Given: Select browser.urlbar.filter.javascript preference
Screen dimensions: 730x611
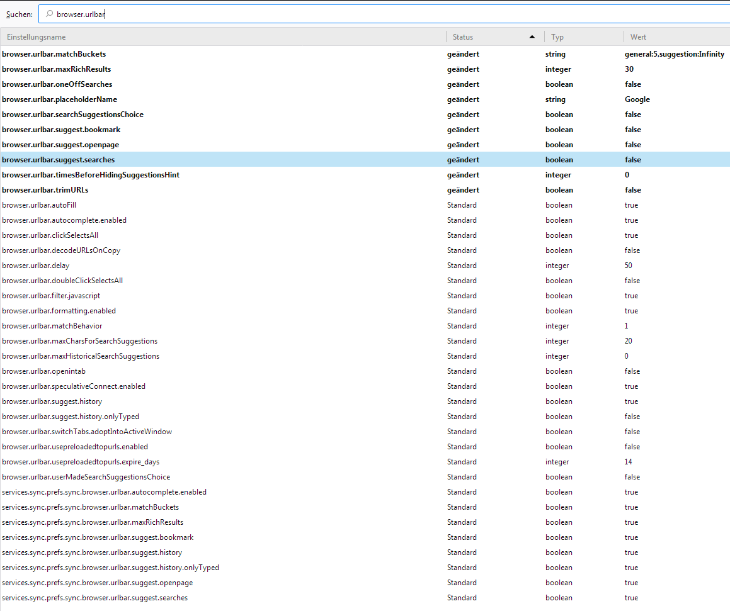Looking at the screenshot, I should pyautogui.click(x=365, y=296).
